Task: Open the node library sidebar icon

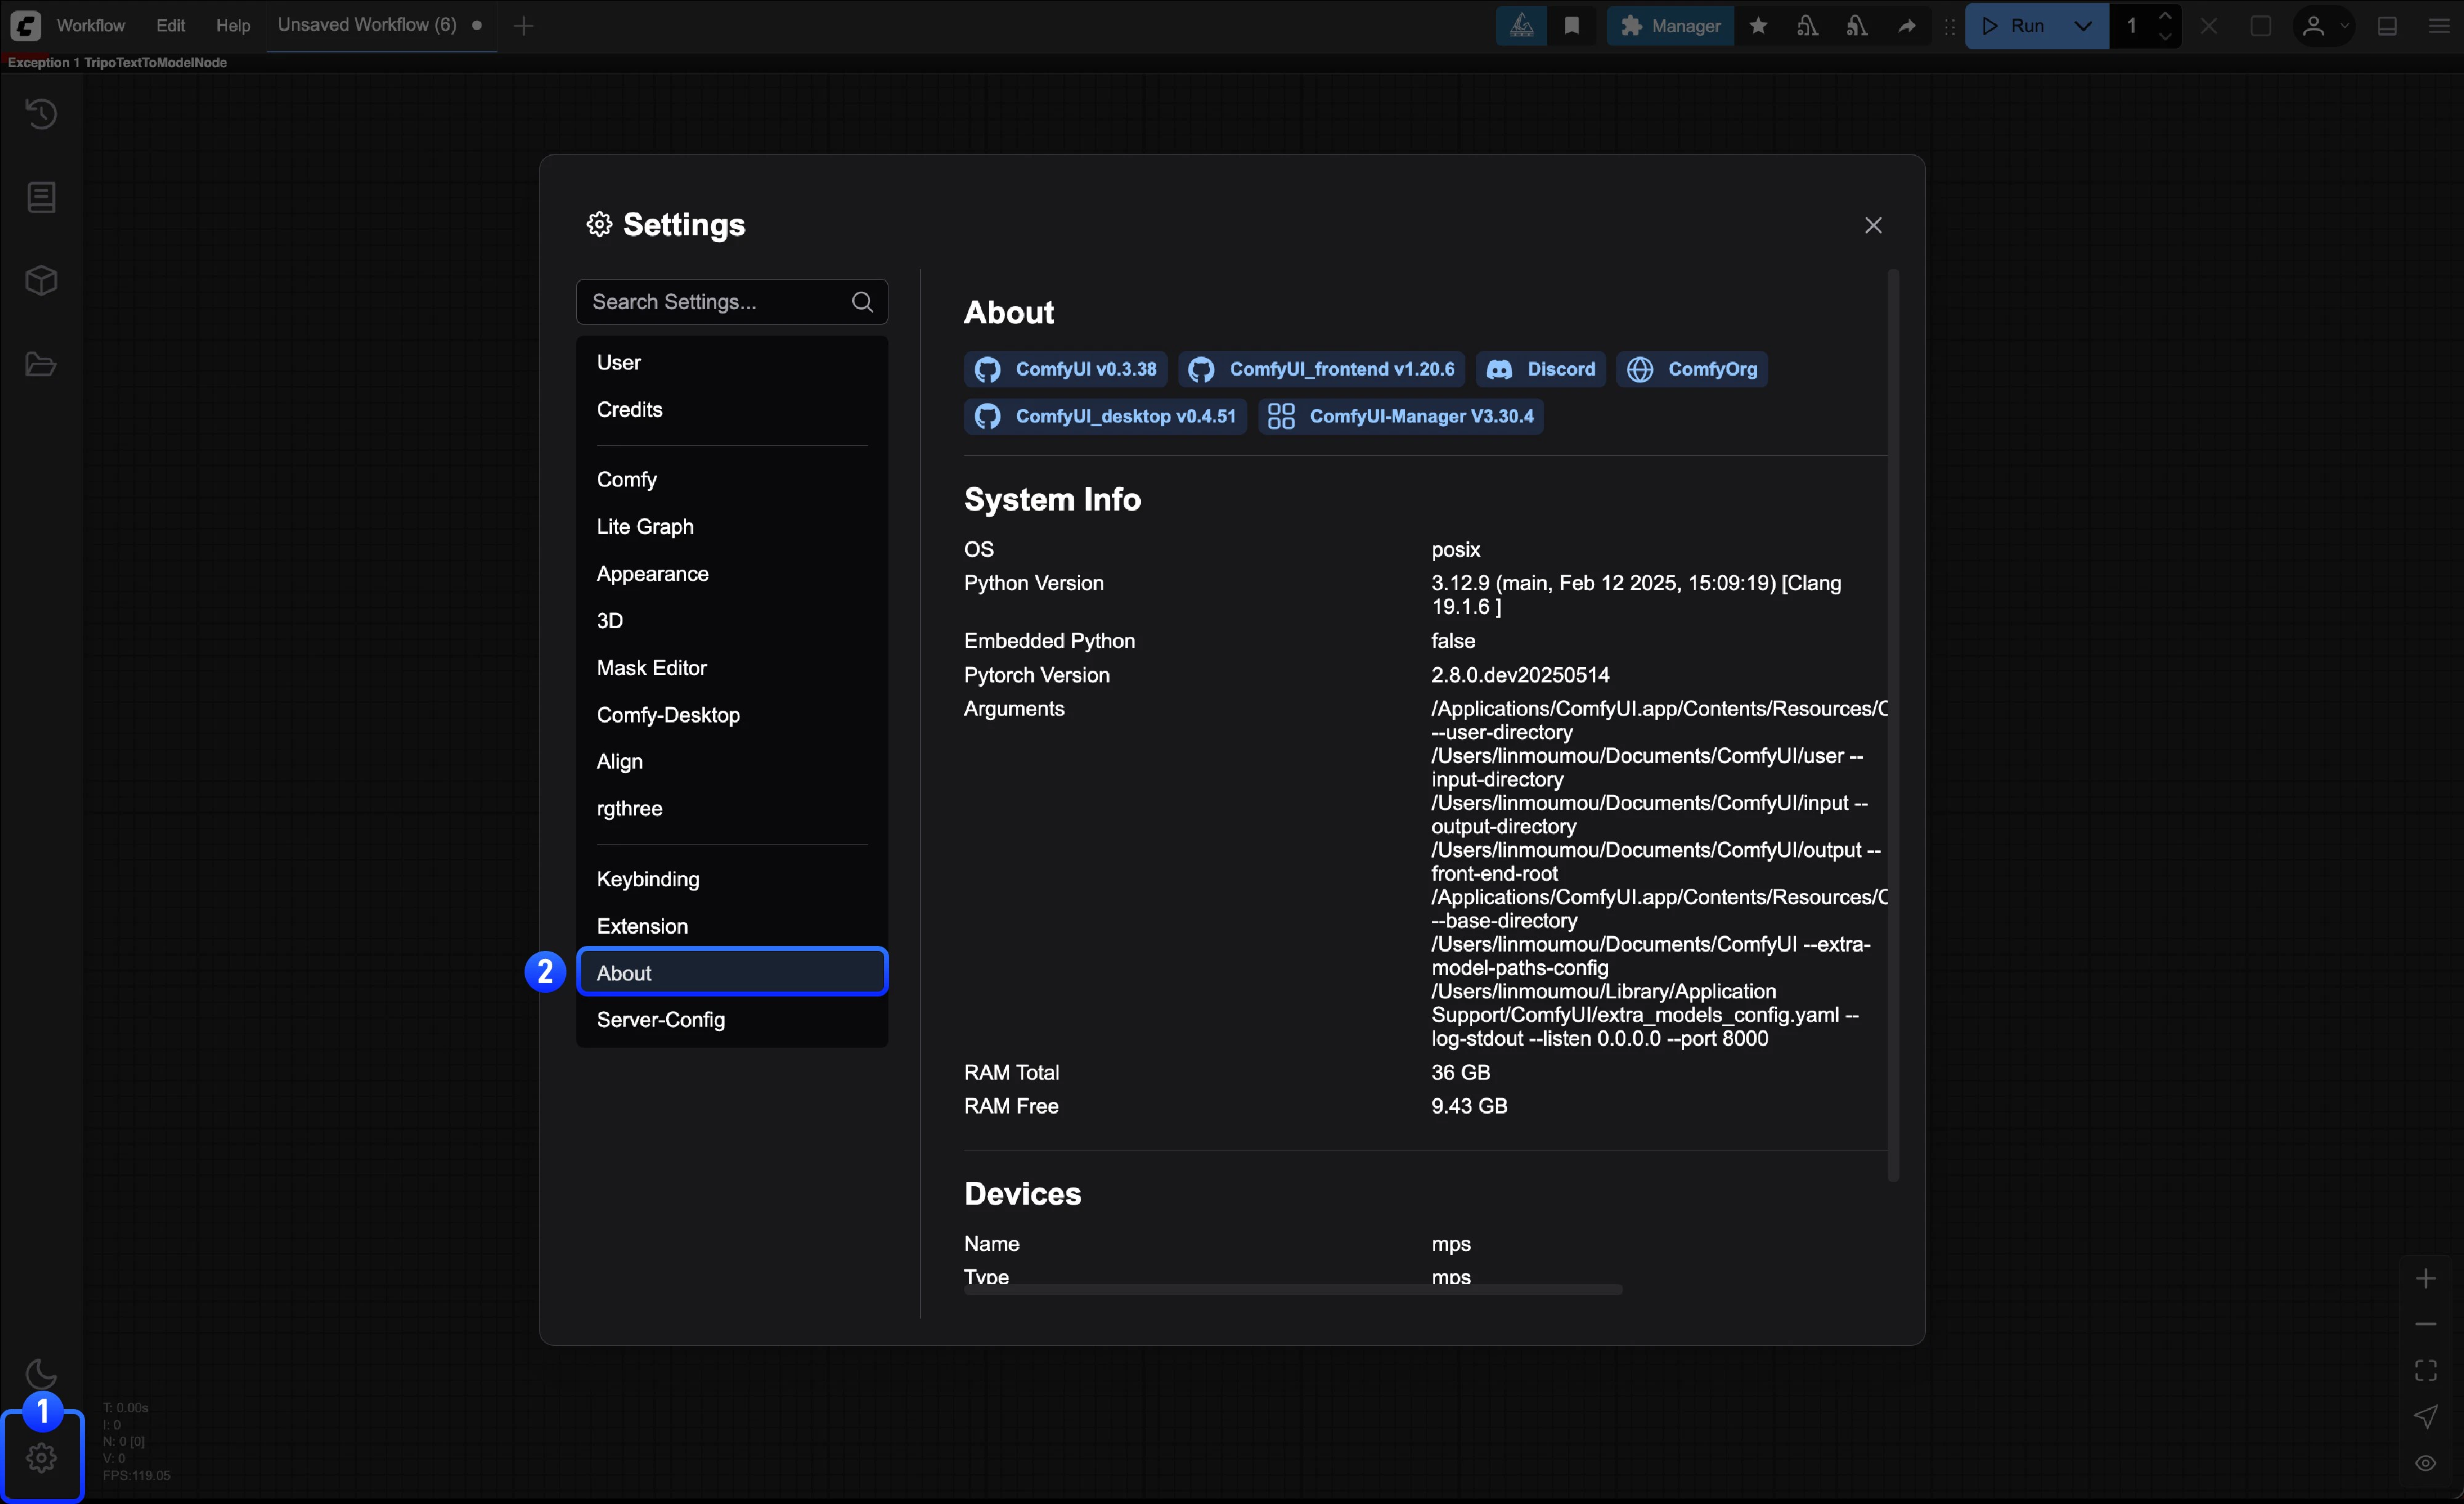Action: [x=41, y=197]
